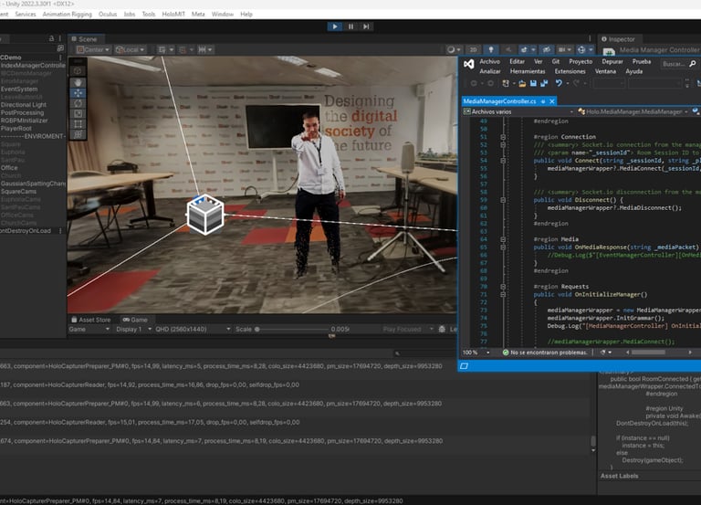701x505 pixels.
Task: Select Directional Light in Hierarchy
Action: click(24, 105)
